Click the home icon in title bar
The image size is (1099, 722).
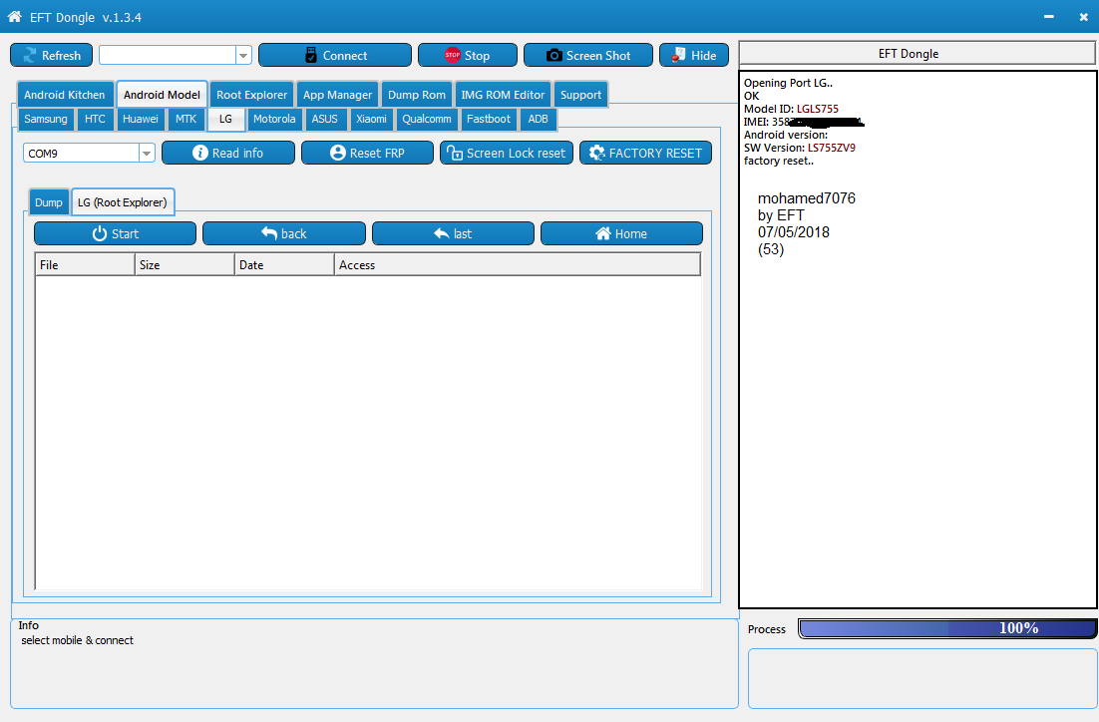15,16
